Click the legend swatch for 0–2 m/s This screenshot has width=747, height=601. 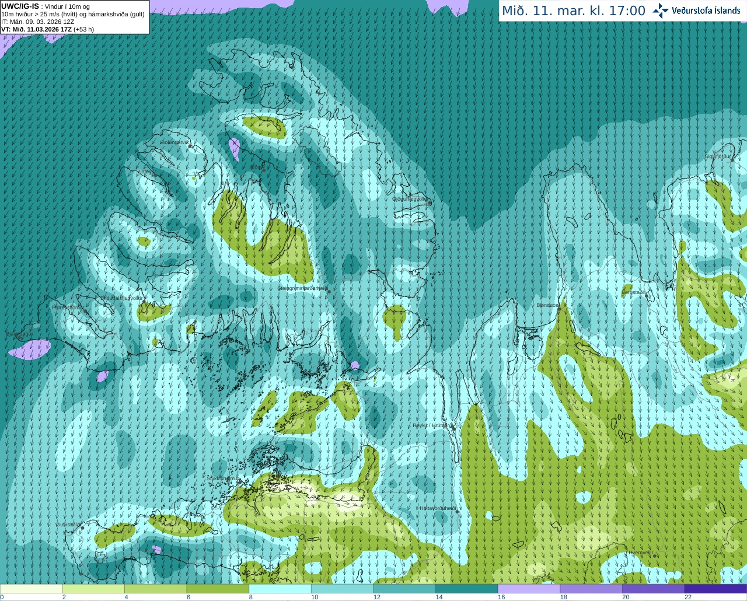pos(31,588)
